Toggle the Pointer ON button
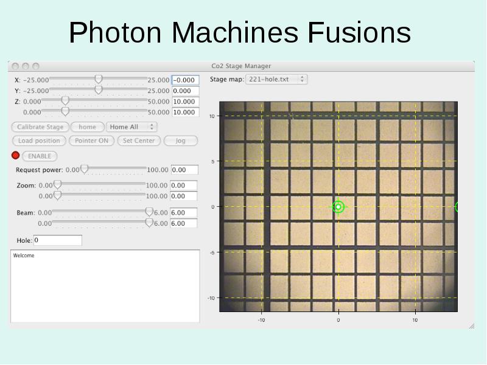 pyautogui.click(x=92, y=141)
